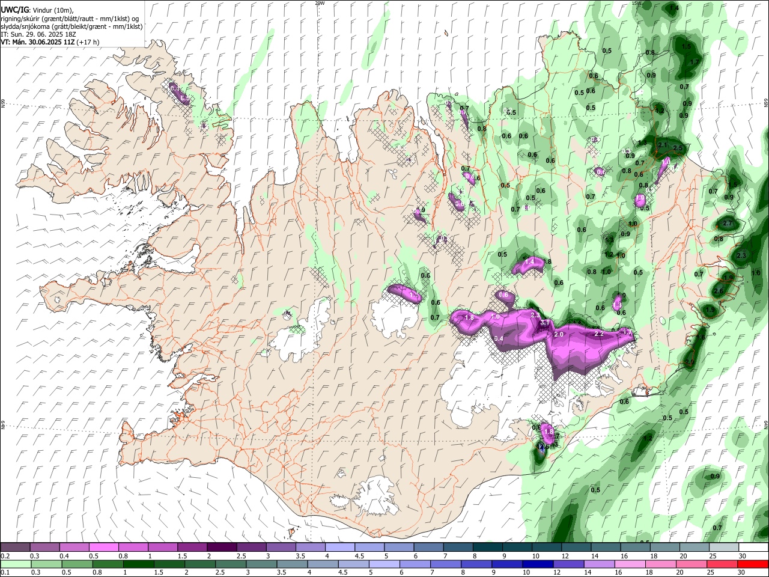Image resolution: width=769 pixels, height=577 pixels.
Task: Pick the white swatch ending the upper legend row
Action: pyautogui.click(x=754, y=548)
